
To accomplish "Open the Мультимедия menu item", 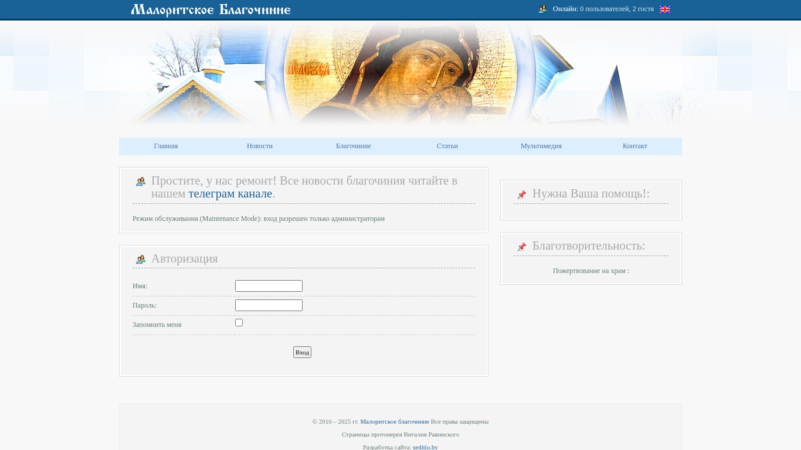I will pos(541,146).
